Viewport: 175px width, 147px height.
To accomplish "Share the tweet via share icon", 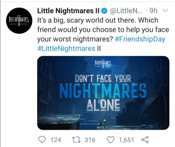I will pos(145,139).
